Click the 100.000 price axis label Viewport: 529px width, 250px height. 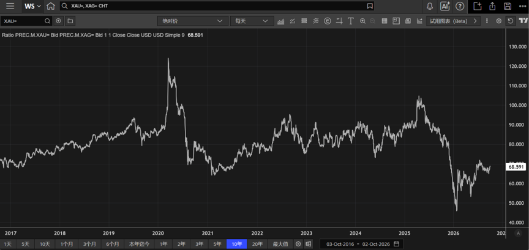pyautogui.click(x=517, y=106)
